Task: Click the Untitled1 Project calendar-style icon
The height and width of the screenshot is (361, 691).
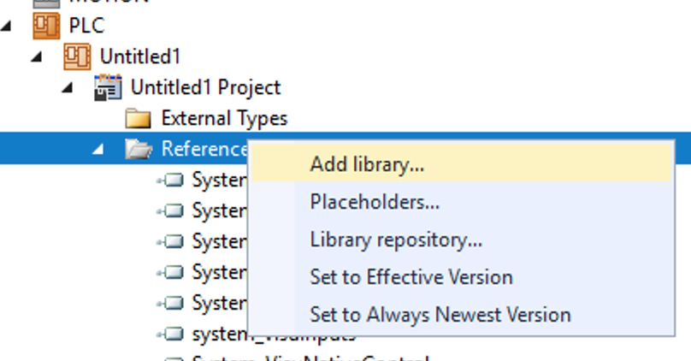Action: [x=108, y=87]
